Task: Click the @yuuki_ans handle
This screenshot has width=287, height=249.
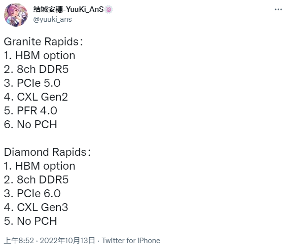Action: pyautogui.click(x=53, y=19)
